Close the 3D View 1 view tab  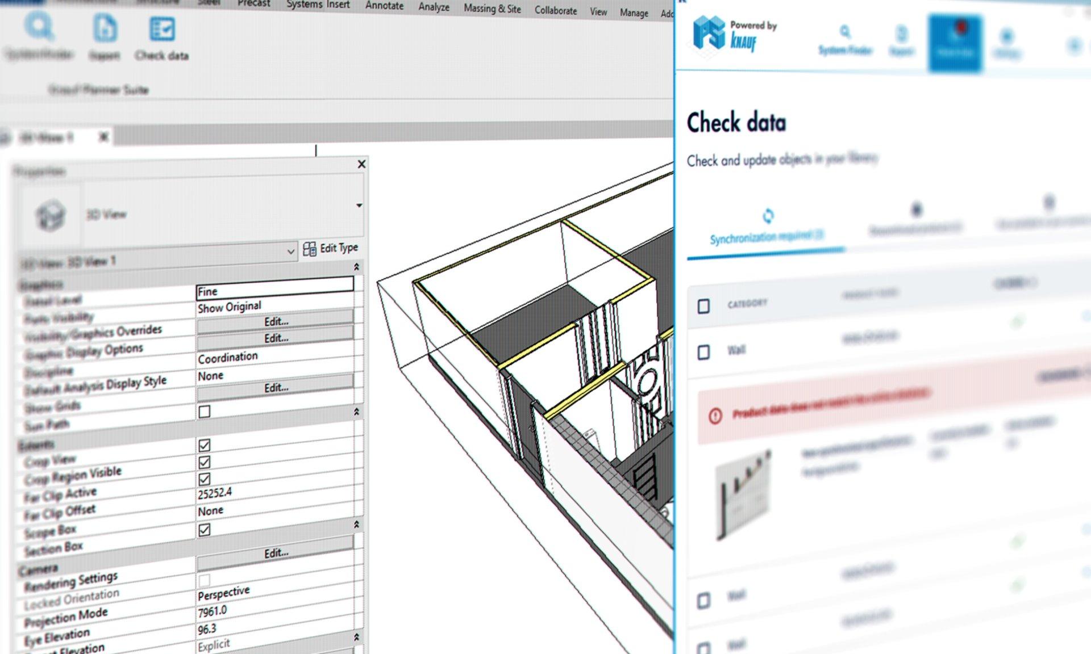[103, 137]
